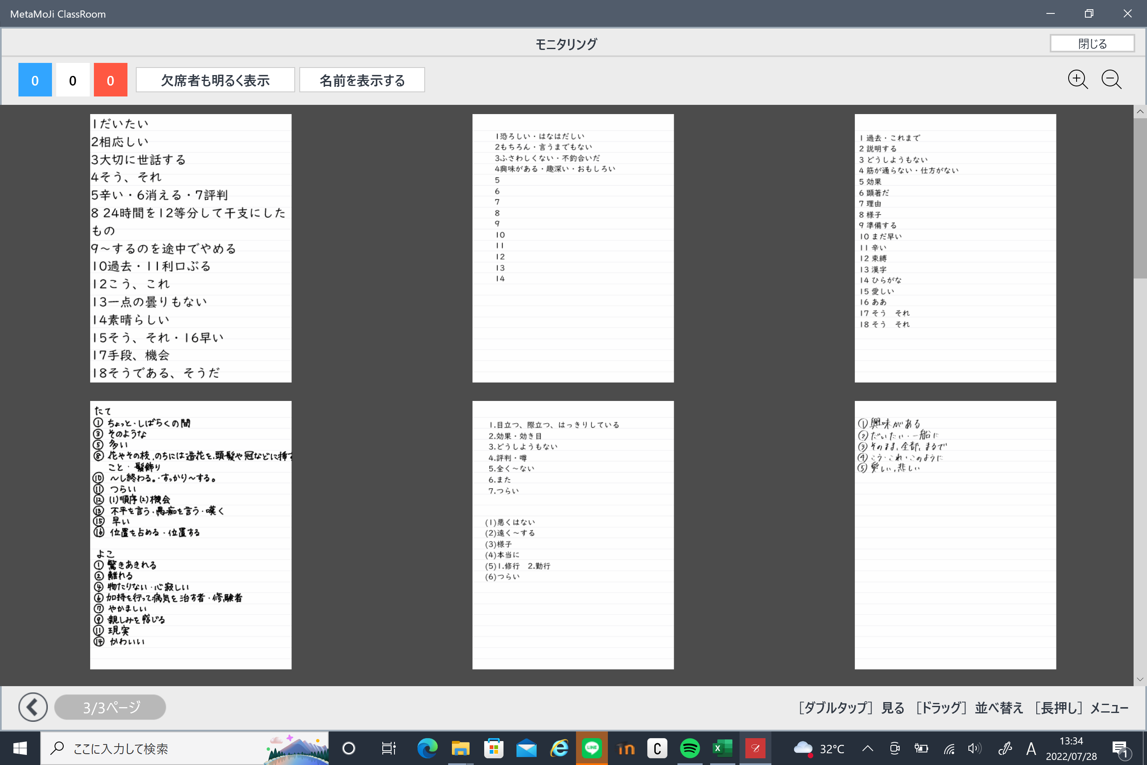Click the scrollbar down arrow
This screenshot has width=1147, height=765.
pyautogui.click(x=1140, y=679)
